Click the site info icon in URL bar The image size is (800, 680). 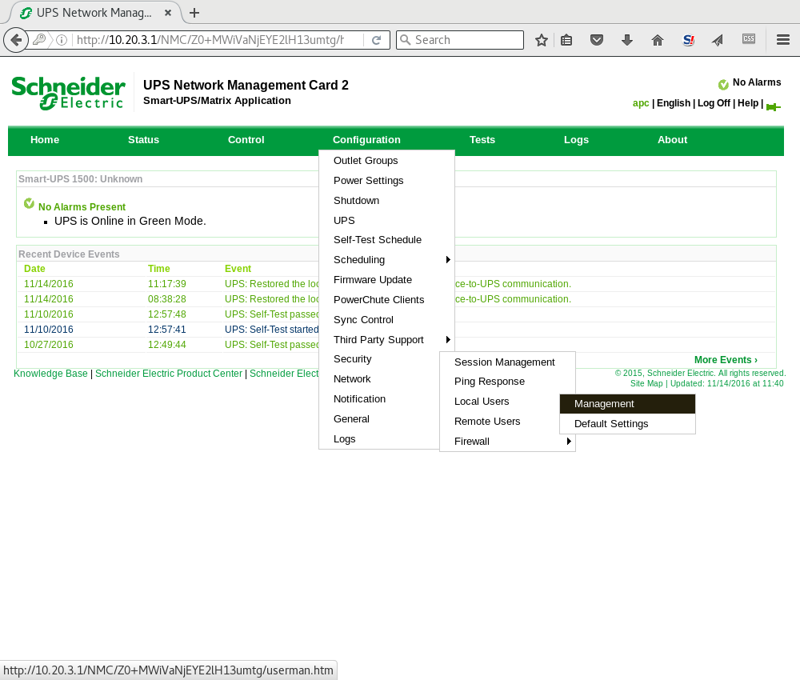pyautogui.click(x=62, y=40)
